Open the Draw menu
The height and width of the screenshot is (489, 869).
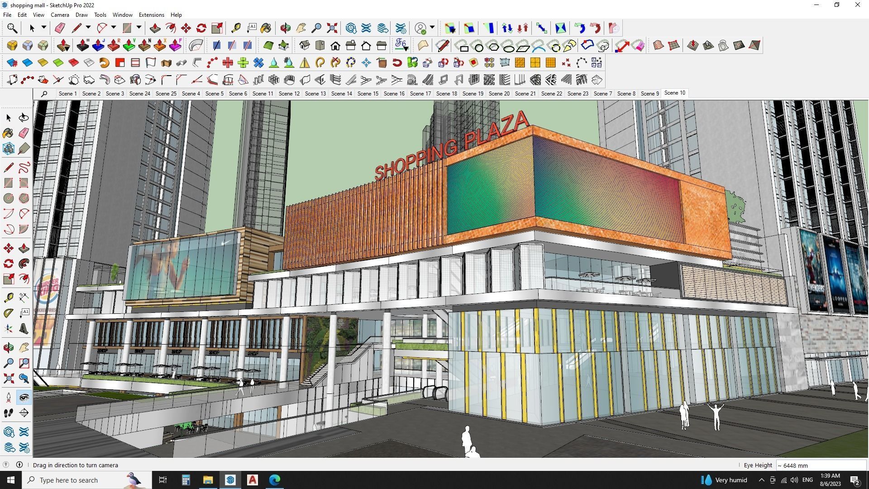click(x=81, y=15)
